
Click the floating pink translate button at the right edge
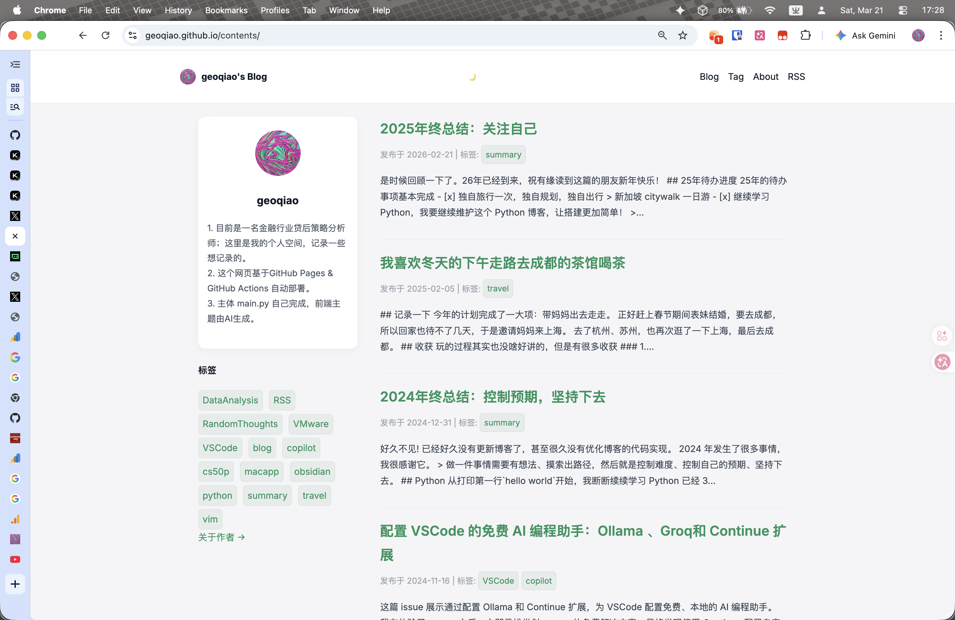click(x=942, y=362)
